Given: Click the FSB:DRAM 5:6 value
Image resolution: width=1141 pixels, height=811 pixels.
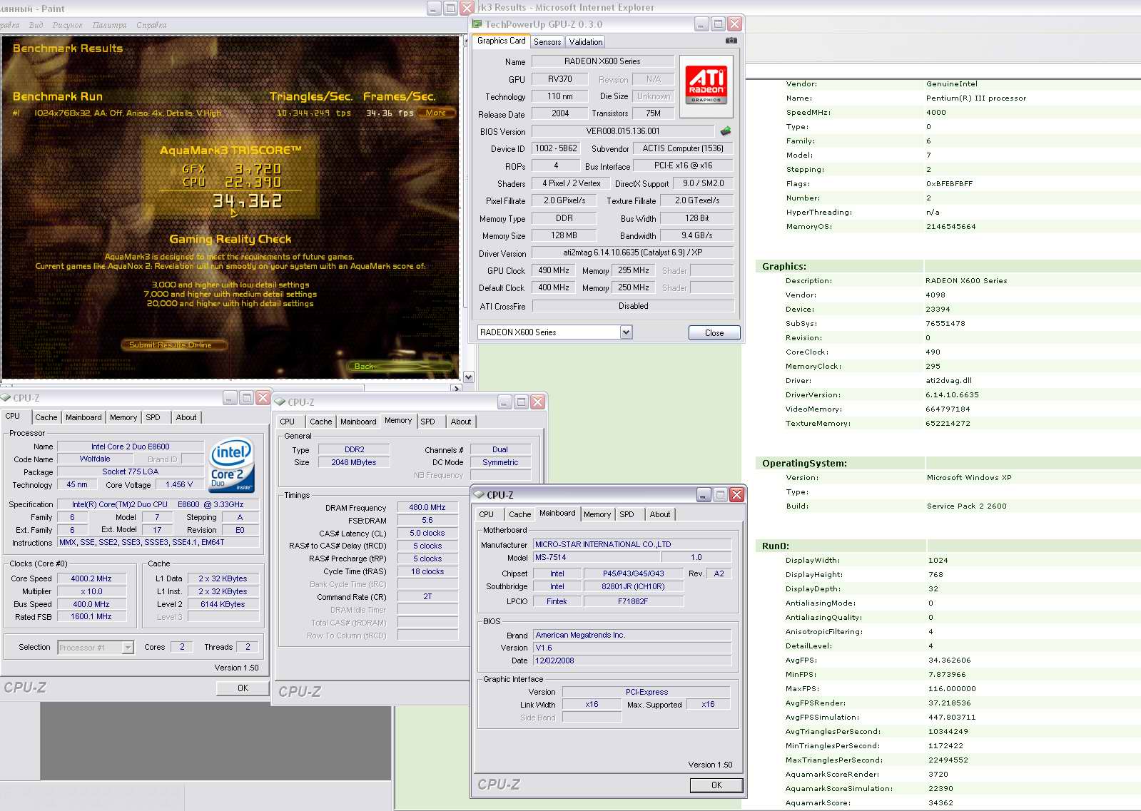Looking at the screenshot, I should click(x=427, y=520).
